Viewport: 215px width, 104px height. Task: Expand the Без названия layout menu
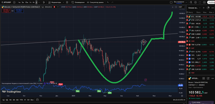coord(186,2)
